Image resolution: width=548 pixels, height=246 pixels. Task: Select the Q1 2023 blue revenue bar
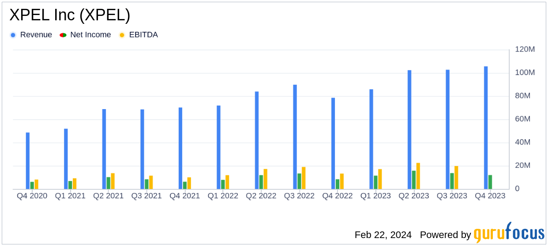[x=371, y=139]
